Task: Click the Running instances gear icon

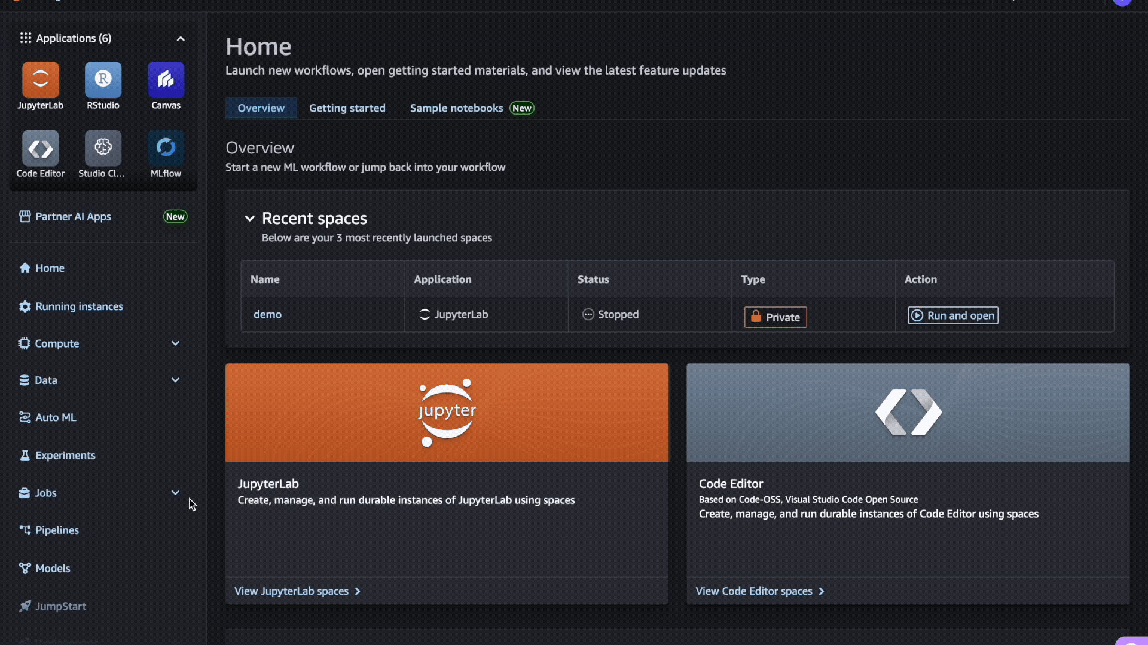Action: [25, 306]
